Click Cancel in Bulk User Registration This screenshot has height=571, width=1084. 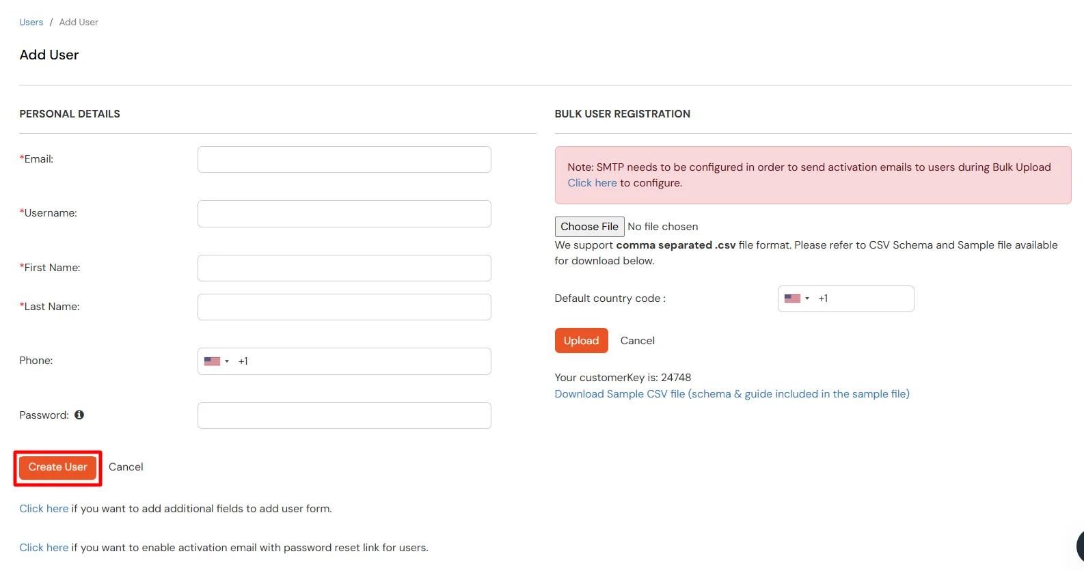tap(637, 340)
